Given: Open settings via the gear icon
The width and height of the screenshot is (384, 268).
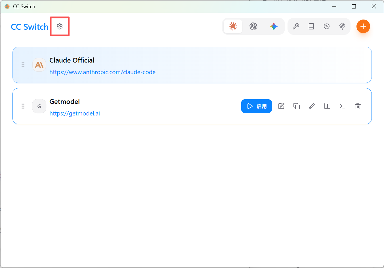Looking at the screenshot, I should (60, 26).
